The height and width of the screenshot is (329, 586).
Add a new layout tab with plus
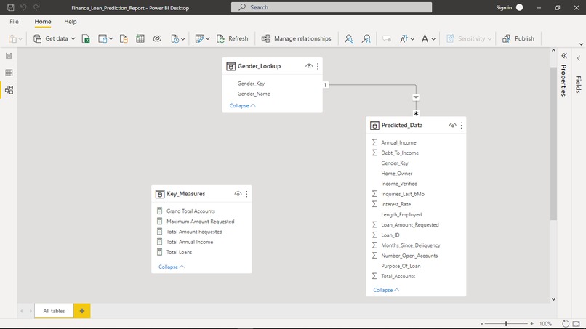tap(82, 311)
